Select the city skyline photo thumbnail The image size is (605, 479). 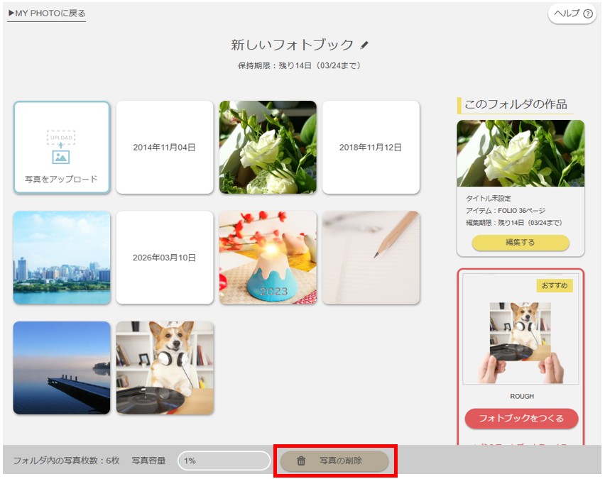[62, 258]
